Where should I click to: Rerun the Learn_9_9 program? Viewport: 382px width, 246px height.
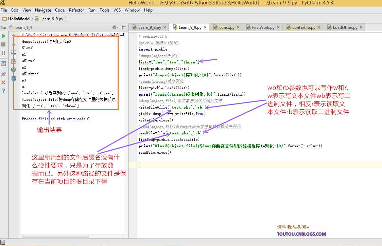pos(3,36)
